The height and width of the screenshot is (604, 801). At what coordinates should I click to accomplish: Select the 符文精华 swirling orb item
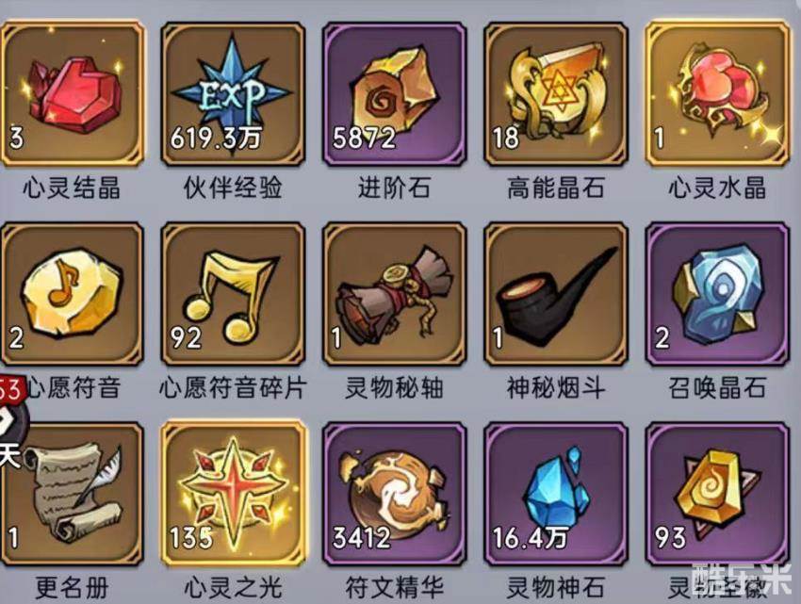tap(394, 494)
